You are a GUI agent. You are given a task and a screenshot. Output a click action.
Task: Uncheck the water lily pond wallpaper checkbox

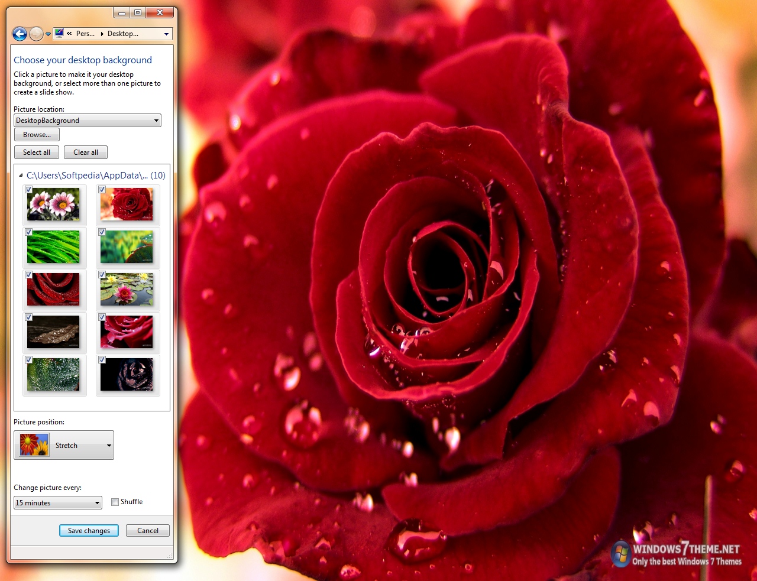pyautogui.click(x=102, y=275)
